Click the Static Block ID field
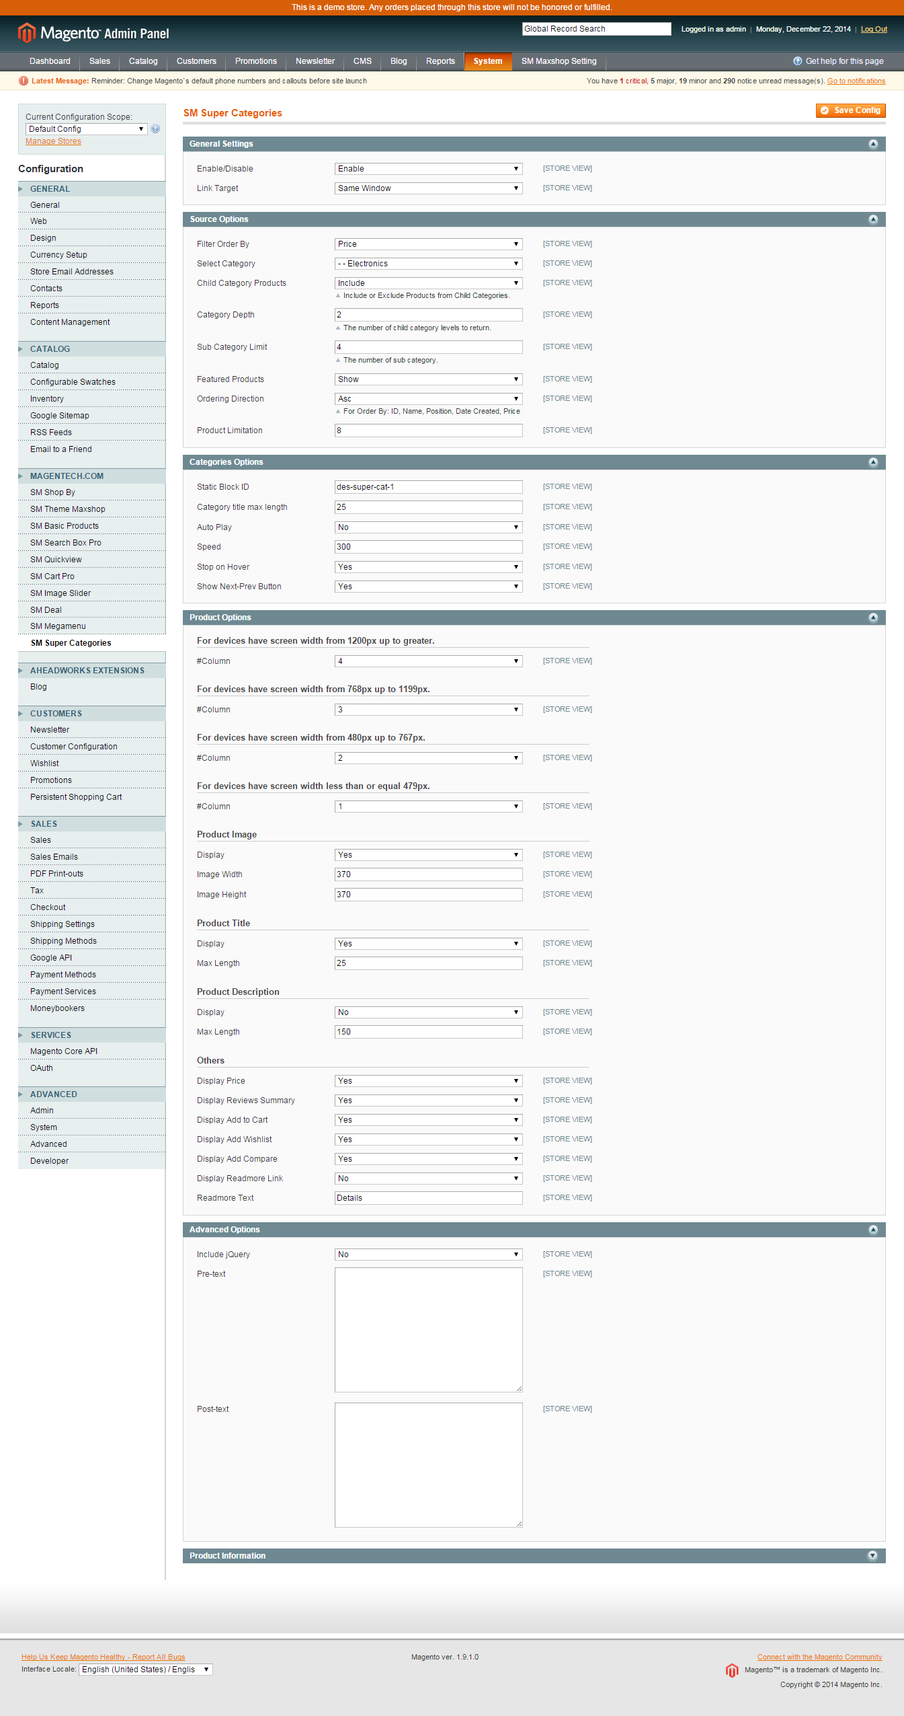This screenshot has width=904, height=1716. pyautogui.click(x=428, y=487)
